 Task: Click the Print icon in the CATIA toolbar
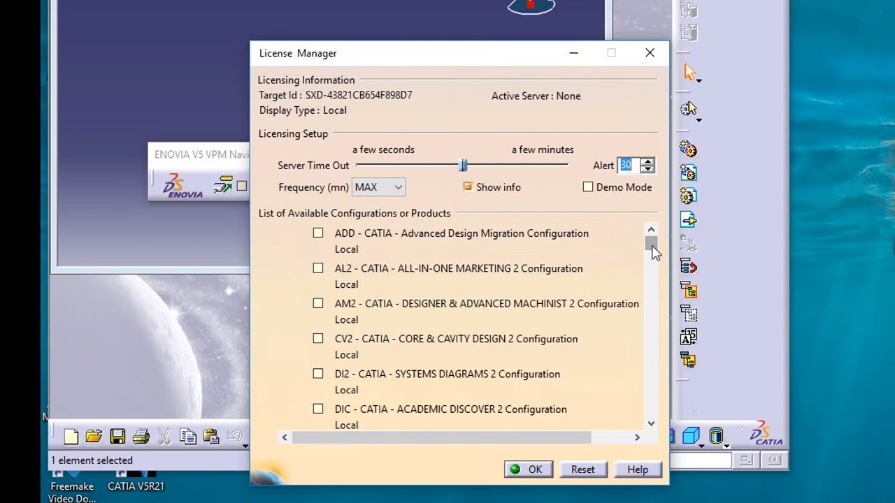(141, 437)
